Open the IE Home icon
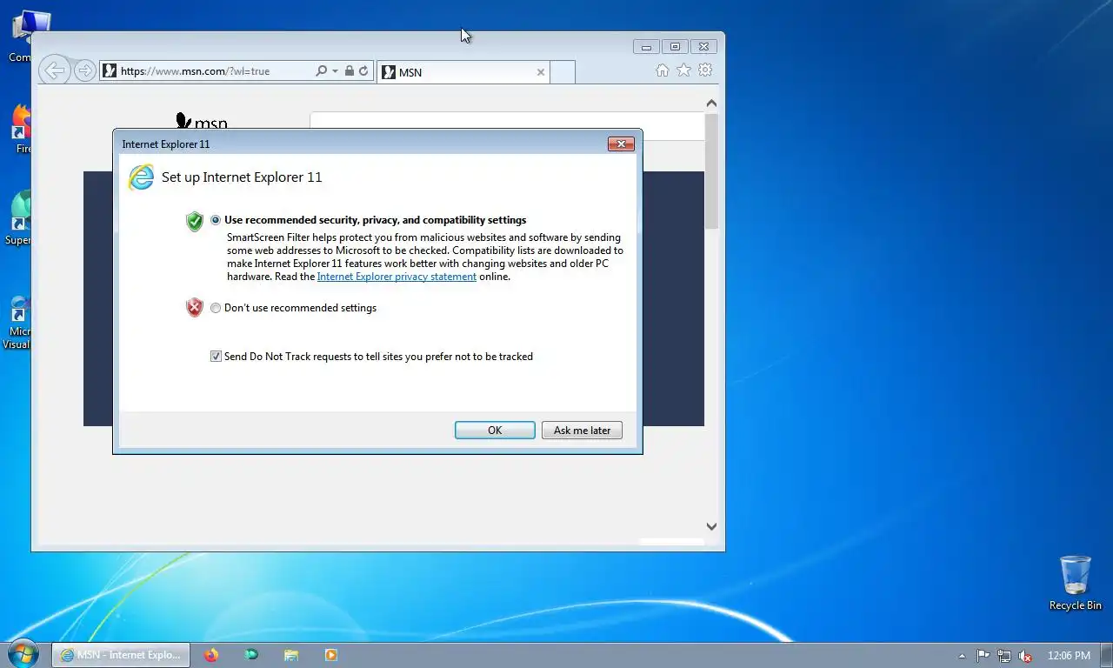Screen dimensions: 1113x668 point(663,70)
